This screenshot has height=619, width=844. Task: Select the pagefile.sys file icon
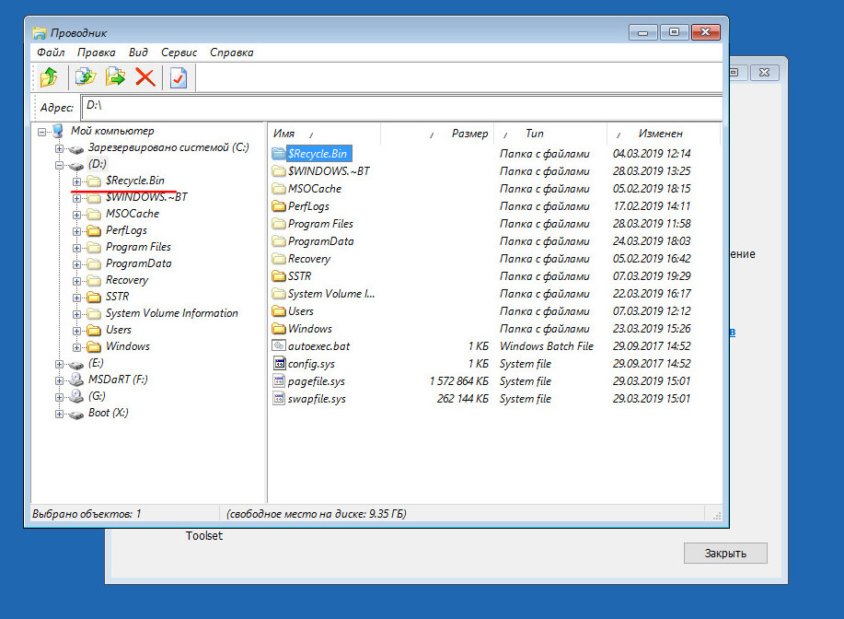click(279, 380)
